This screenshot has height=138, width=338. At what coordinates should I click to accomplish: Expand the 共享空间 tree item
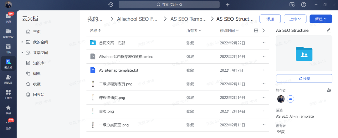click(22, 53)
